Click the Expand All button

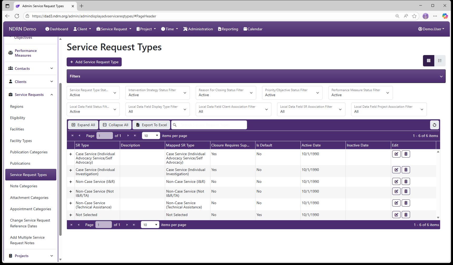pyautogui.click(x=83, y=125)
